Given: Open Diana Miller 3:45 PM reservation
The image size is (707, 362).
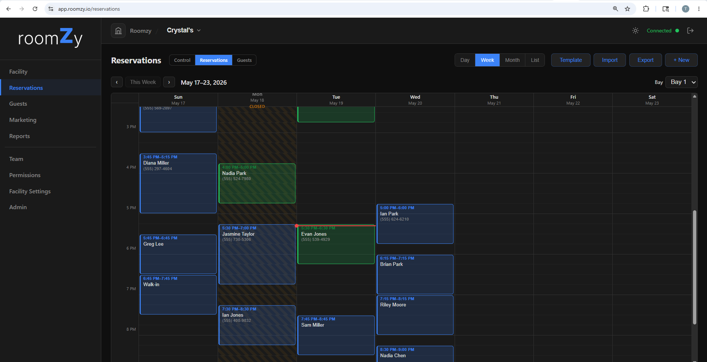Looking at the screenshot, I should [x=178, y=183].
